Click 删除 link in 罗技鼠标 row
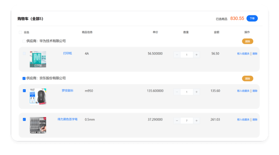The height and width of the screenshot is (155, 279). [x=255, y=91]
